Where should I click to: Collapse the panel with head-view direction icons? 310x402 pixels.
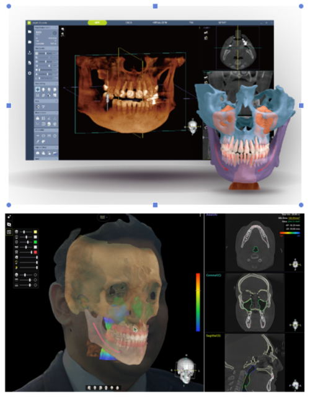[x=56, y=84]
